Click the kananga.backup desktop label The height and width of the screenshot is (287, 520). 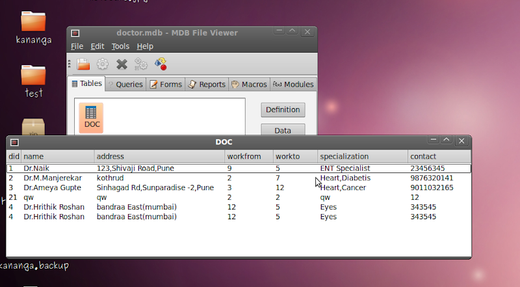34,266
